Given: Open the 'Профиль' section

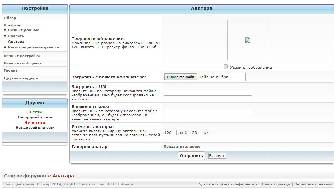Looking at the screenshot, I should tap(13, 25).
